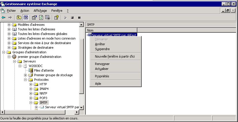Select Services de mise à jour de destinataire
The width and height of the screenshot is (238, 122).
point(44,43)
